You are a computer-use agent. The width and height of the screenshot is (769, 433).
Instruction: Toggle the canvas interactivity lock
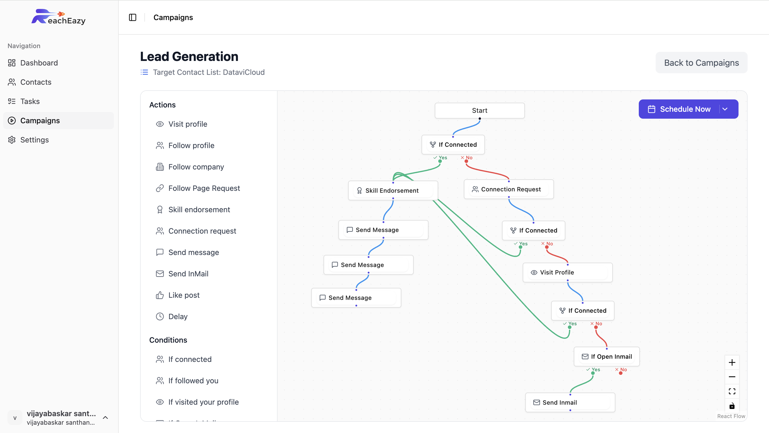pos(732,406)
